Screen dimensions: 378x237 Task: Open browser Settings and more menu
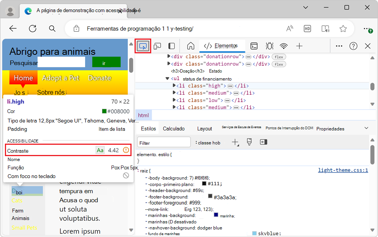pos(368,29)
